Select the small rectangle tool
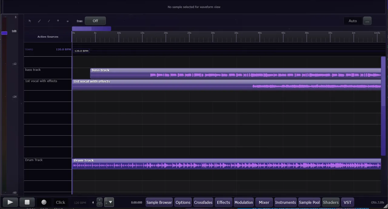The image size is (388, 209). [x=67, y=21]
